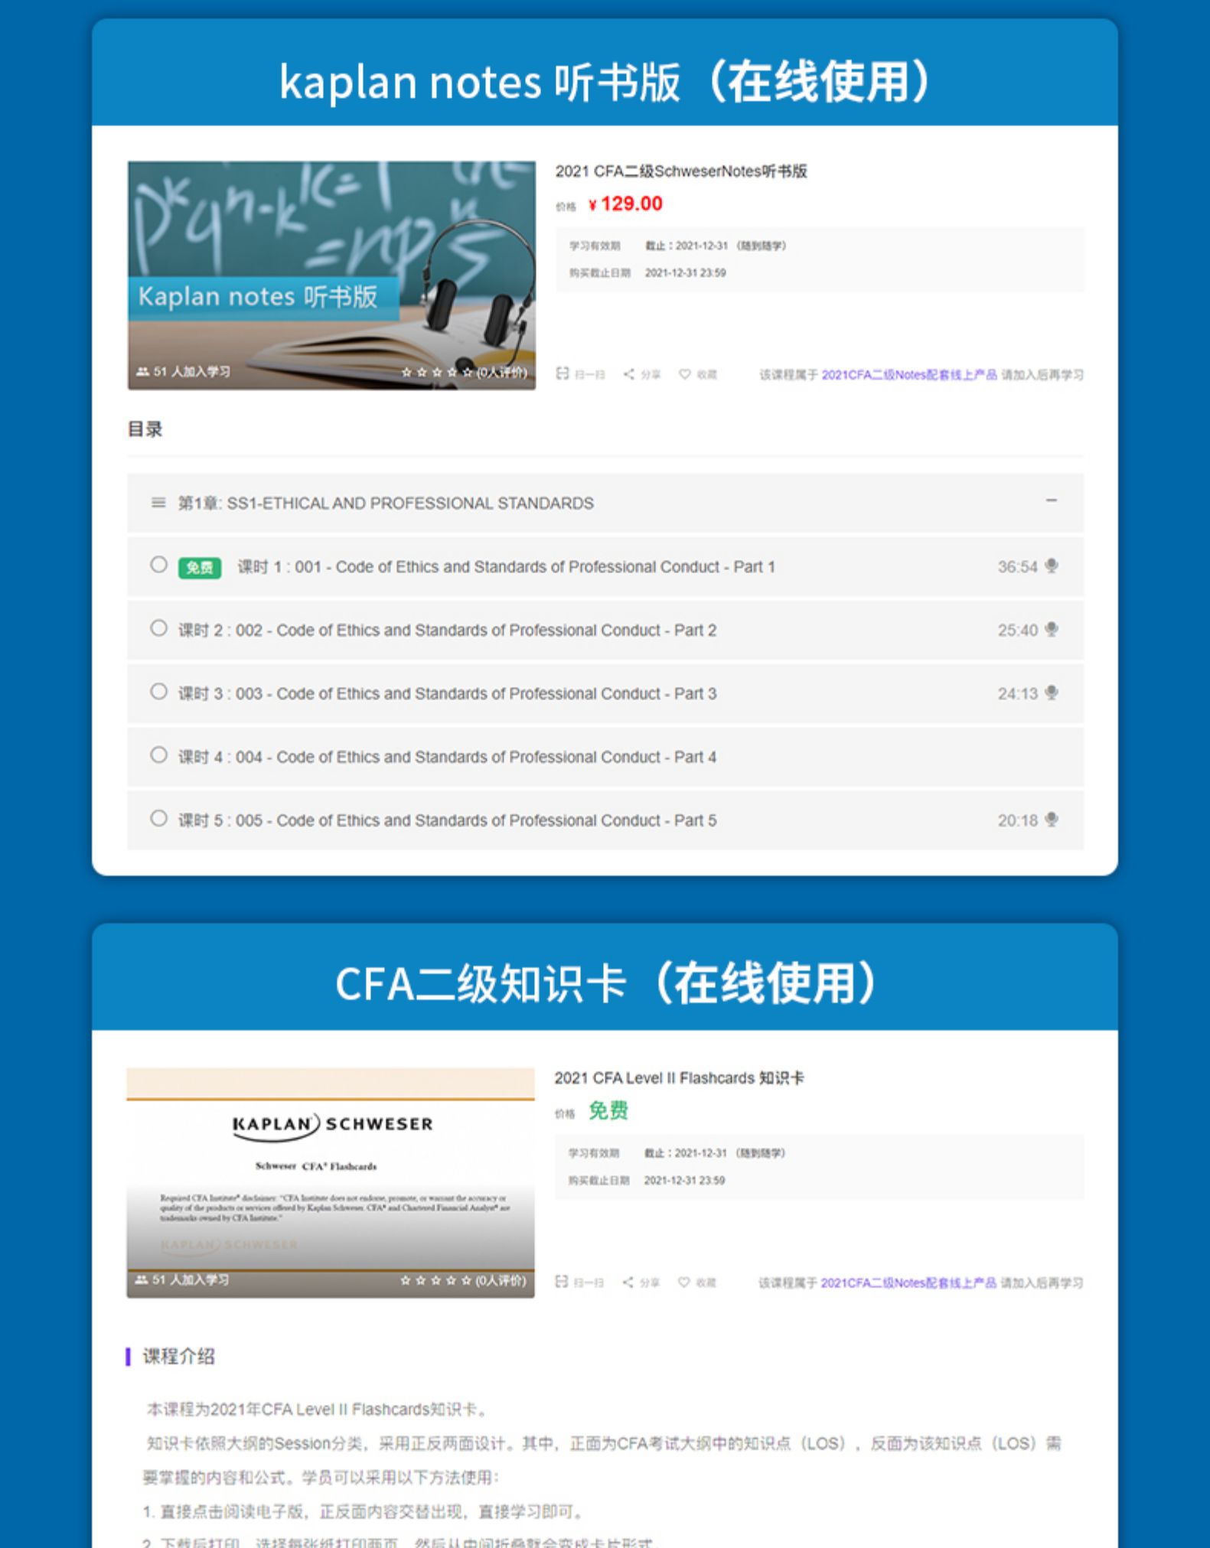
Task: Click the microphone icon on lesson 002 Part 2
Action: tap(1052, 630)
